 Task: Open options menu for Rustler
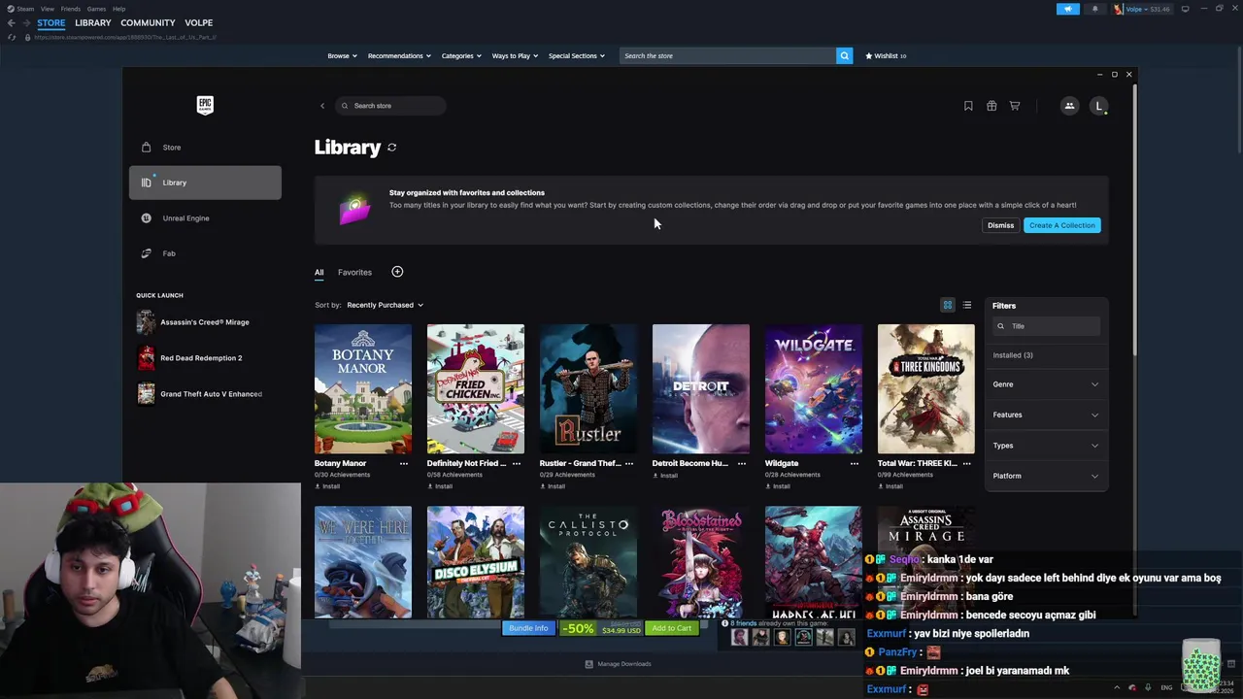629,463
